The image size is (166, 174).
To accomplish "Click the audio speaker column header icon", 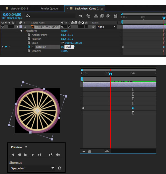I will click(6, 23).
